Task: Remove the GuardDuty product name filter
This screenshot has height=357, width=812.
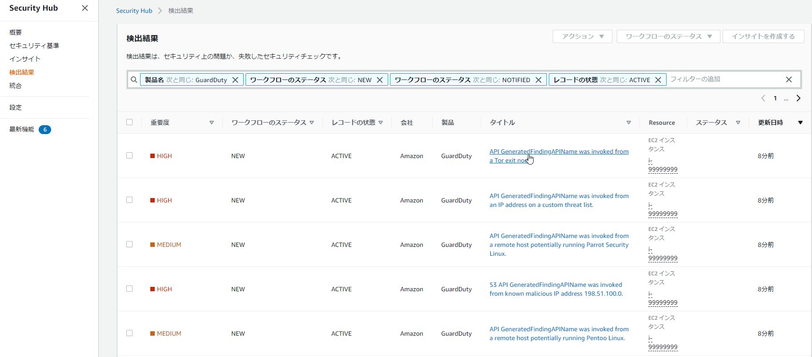Action: [235, 80]
